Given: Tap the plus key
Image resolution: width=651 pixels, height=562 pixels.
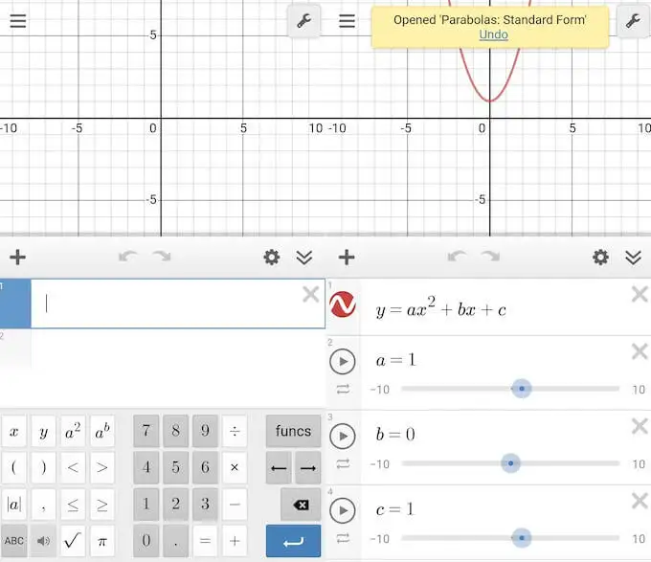Looking at the screenshot, I should point(235,541).
